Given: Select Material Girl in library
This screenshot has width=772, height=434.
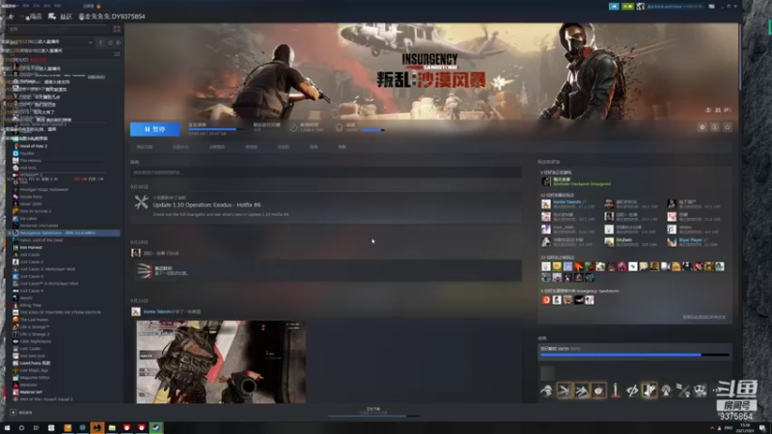Looking at the screenshot, I should pos(31,393).
